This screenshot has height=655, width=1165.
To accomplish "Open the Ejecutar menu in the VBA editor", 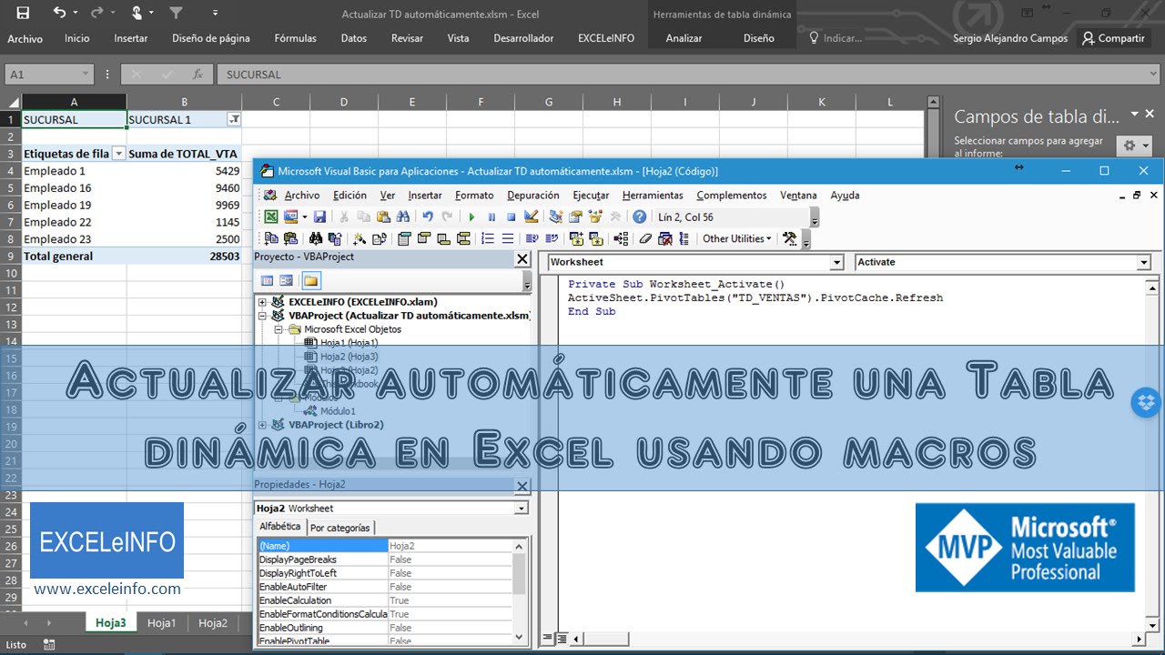I will tap(591, 195).
